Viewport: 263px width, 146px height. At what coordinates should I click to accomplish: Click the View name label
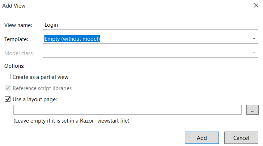tap(18, 25)
